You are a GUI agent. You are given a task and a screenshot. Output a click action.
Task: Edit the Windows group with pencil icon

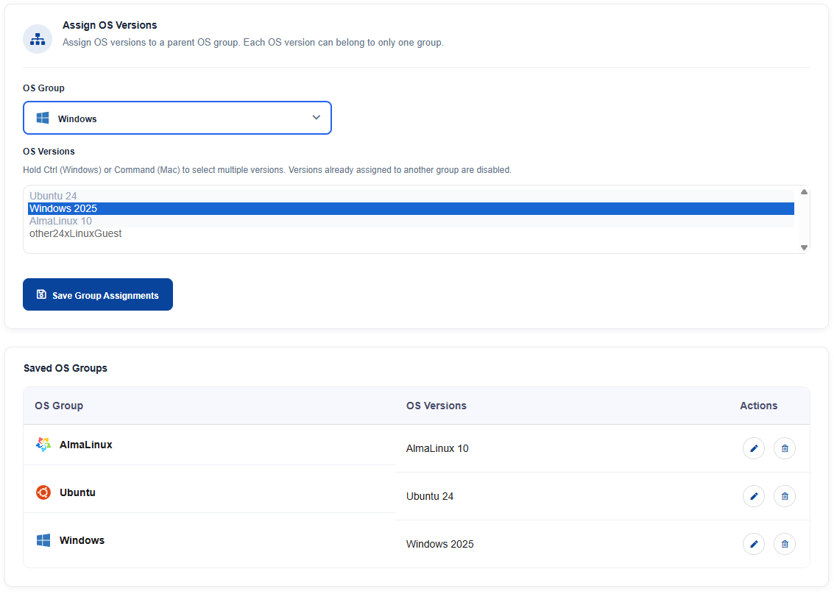(754, 544)
